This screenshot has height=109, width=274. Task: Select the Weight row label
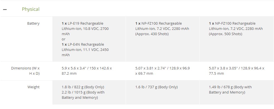point(33,87)
